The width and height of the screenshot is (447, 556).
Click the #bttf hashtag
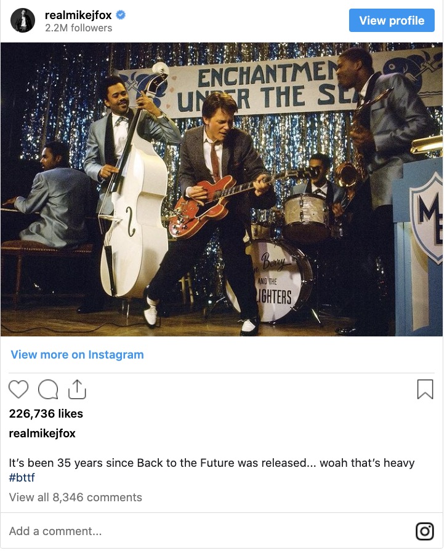coord(21,477)
